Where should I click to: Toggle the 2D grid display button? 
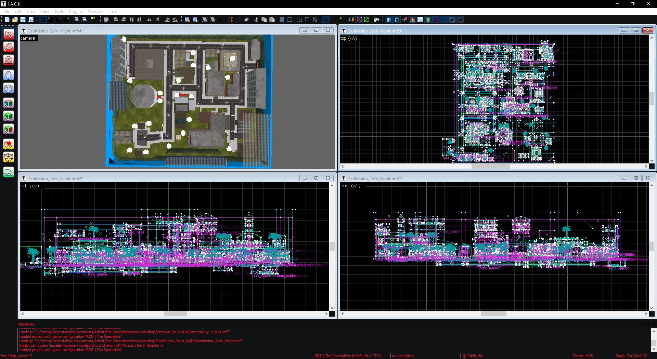pyautogui.click(x=43, y=20)
